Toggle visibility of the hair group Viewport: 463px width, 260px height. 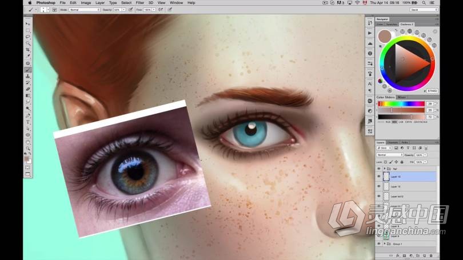click(378, 169)
